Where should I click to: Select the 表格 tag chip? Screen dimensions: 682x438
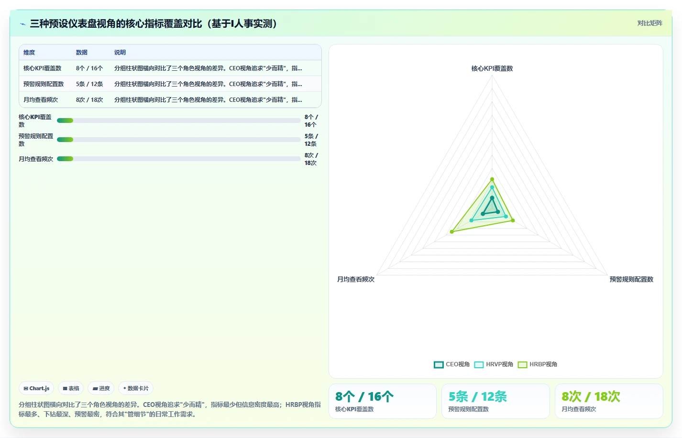click(x=71, y=388)
